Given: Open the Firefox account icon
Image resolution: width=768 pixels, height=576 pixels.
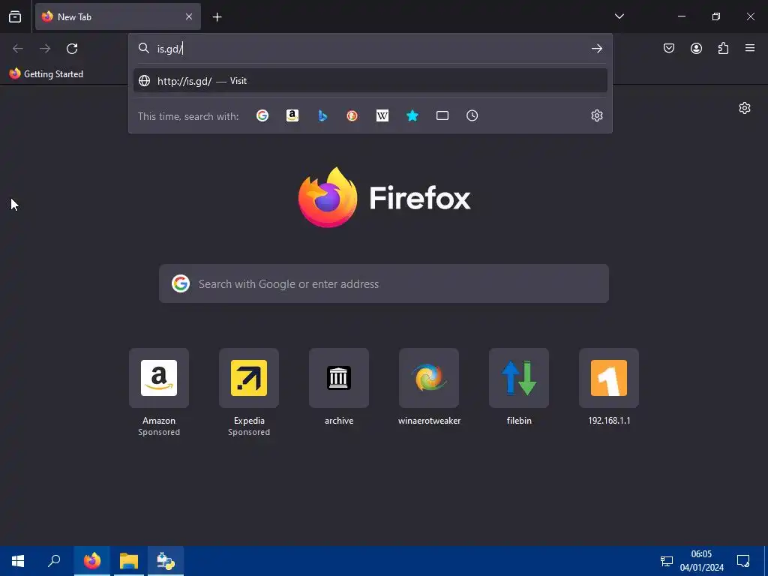Looking at the screenshot, I should coord(696,48).
